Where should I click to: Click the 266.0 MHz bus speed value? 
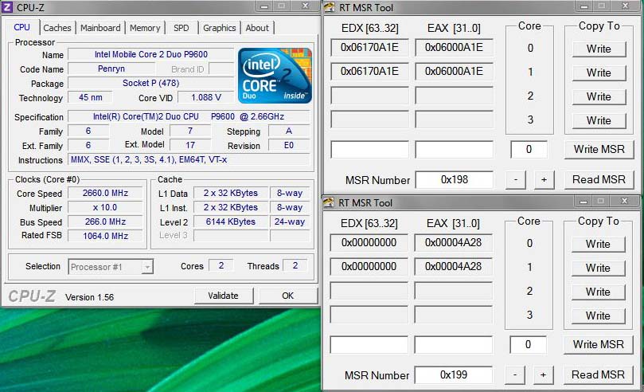(105, 221)
